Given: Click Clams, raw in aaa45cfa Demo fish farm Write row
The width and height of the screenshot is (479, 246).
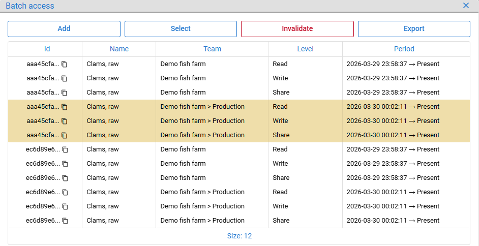Looking at the screenshot, I should (x=103, y=78).
